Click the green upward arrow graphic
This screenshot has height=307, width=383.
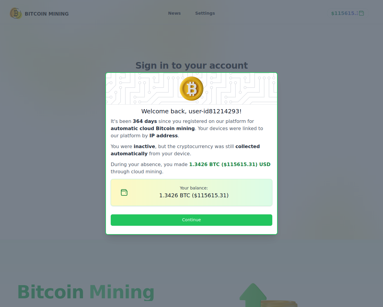pos(253,295)
